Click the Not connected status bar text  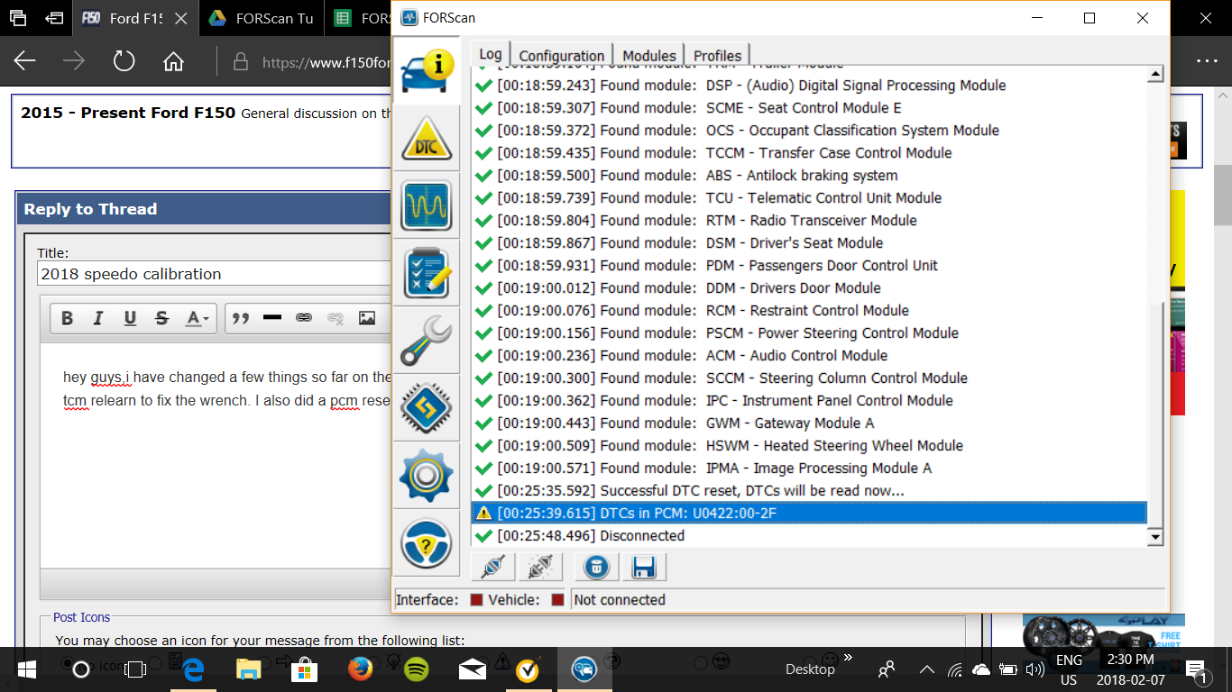620,600
